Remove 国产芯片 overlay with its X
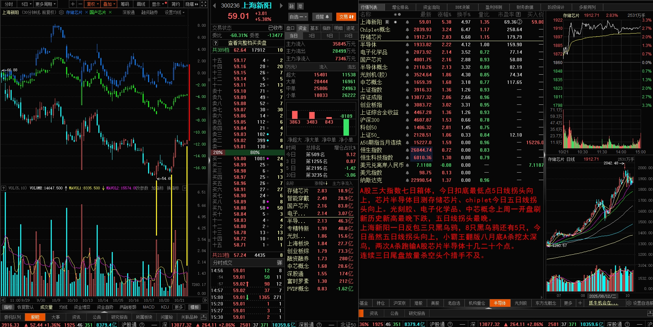Viewport: 653px width, 327px height. 110,12
